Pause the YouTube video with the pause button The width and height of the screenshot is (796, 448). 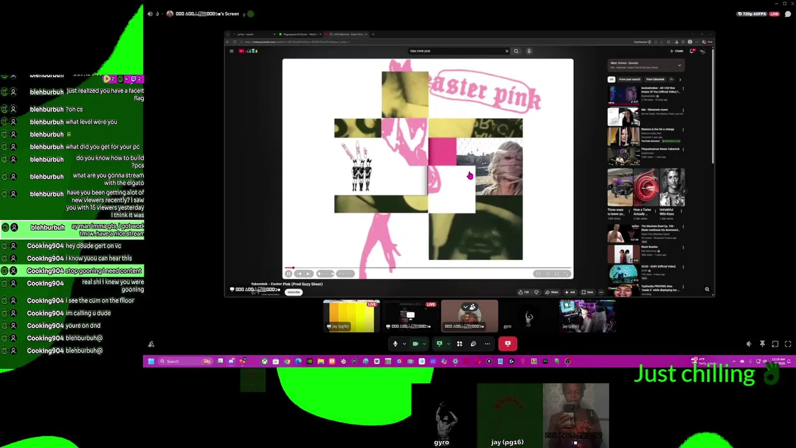click(x=289, y=274)
